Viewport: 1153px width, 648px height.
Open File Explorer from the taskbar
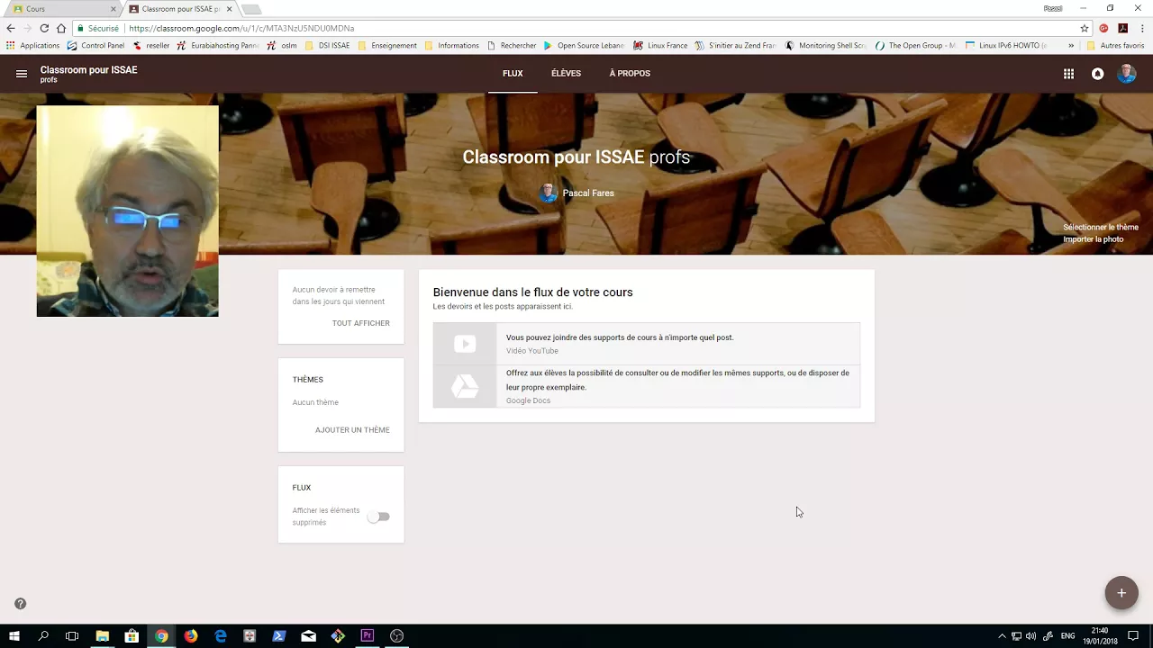pyautogui.click(x=102, y=635)
